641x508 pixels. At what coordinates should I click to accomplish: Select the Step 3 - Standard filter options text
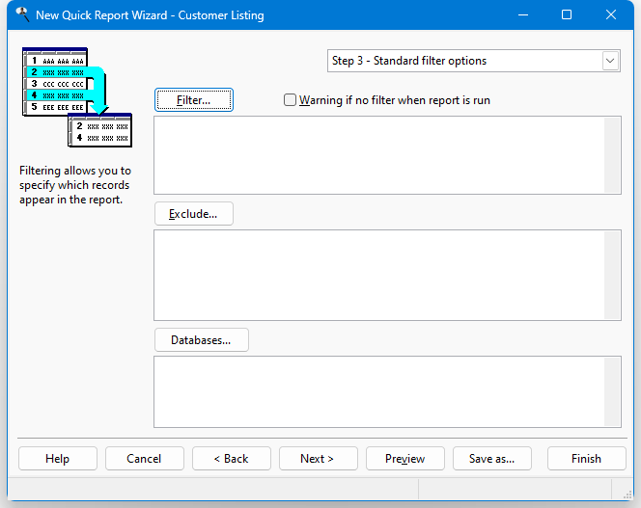[x=409, y=61]
